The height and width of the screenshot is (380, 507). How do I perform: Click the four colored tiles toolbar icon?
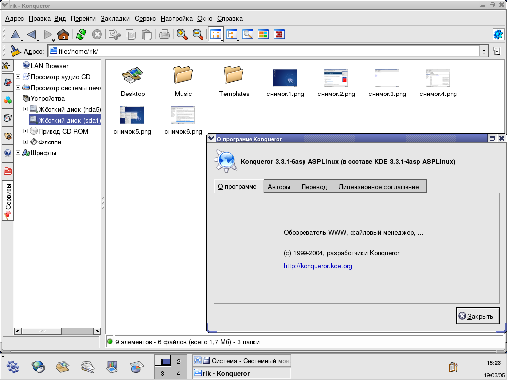[263, 34]
